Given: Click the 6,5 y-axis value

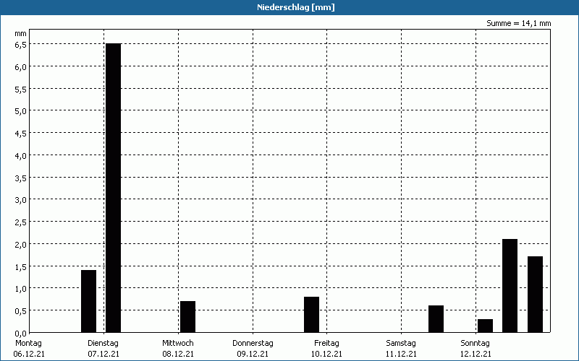Looking at the screenshot, I should (21, 45).
